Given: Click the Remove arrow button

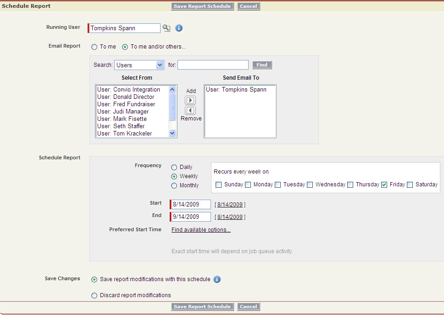Looking at the screenshot, I should coord(190,110).
